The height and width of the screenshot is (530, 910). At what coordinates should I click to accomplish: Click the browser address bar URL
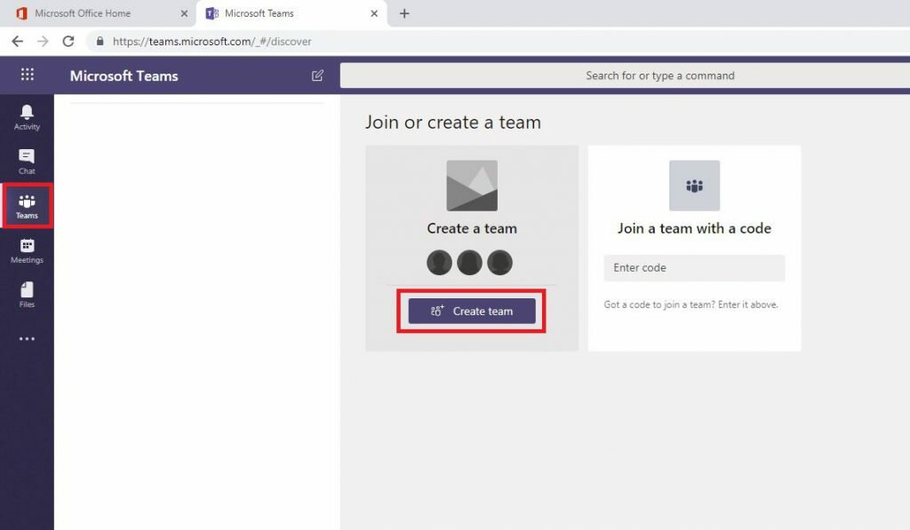click(x=212, y=41)
